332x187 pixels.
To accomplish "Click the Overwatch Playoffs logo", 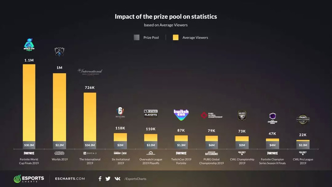I will coord(150,113).
